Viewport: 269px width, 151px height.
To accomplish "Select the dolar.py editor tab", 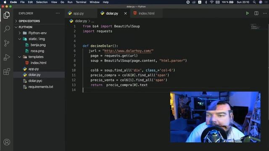I will (112, 13).
